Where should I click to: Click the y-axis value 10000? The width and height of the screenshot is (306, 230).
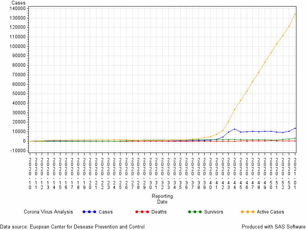18,131
